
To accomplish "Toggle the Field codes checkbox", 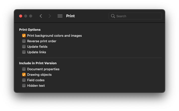I will point(24,80).
